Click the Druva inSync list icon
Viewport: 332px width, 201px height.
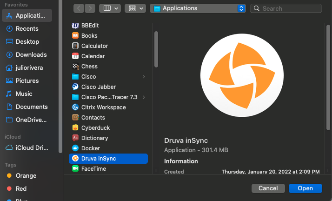click(x=75, y=159)
